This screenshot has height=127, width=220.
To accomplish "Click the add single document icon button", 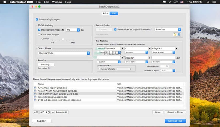I will tap(42, 112).
